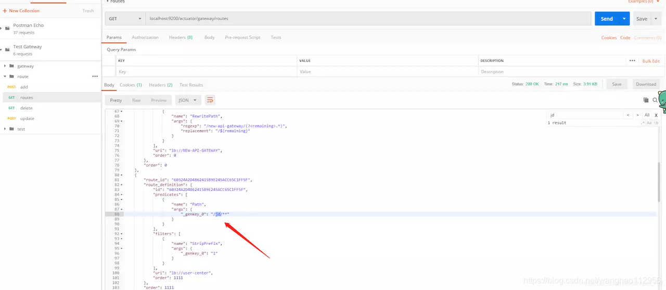The width and height of the screenshot is (666, 290).
Task: Toggle case-sensitive Aa option in search
Action: [650, 123]
